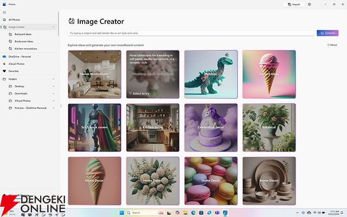
Task: Select Backyard ideas in sidebar
Action: pos(23,34)
